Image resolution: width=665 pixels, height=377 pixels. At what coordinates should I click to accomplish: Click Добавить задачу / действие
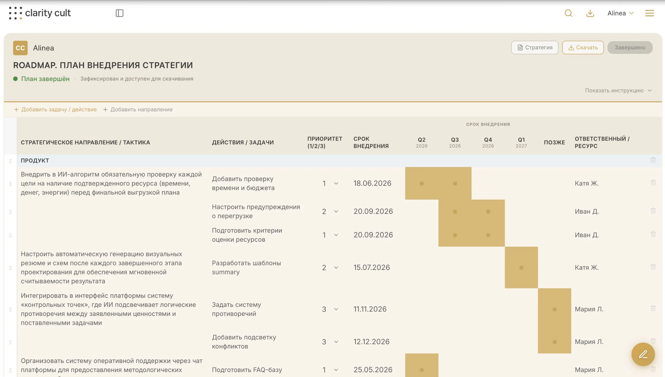(55, 110)
